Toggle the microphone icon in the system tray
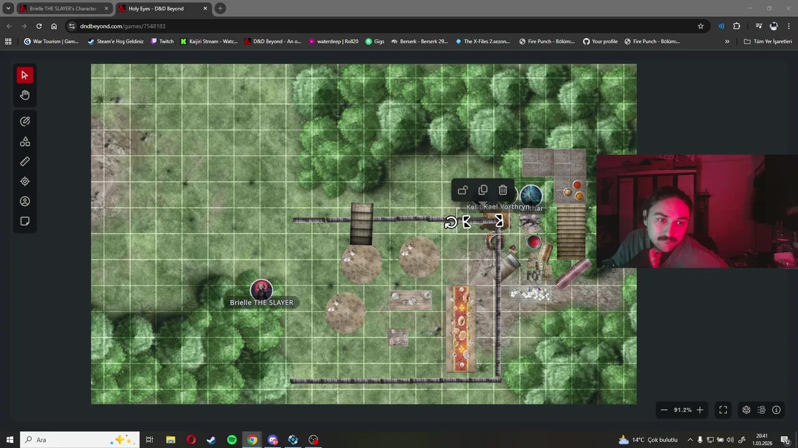 coord(699,440)
